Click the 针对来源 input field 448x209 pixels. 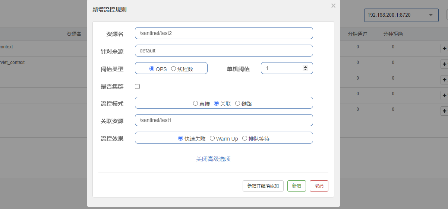(224, 51)
